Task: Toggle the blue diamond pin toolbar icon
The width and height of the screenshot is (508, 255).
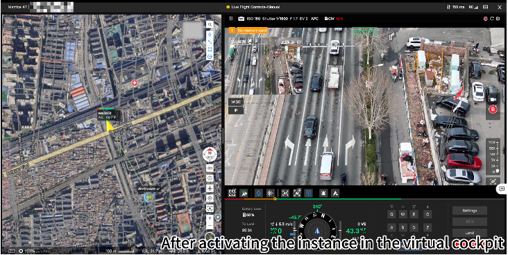Action: (258, 193)
